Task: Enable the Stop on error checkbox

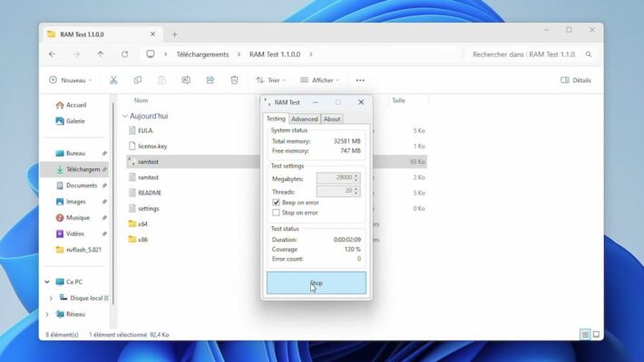Action: [276, 213]
